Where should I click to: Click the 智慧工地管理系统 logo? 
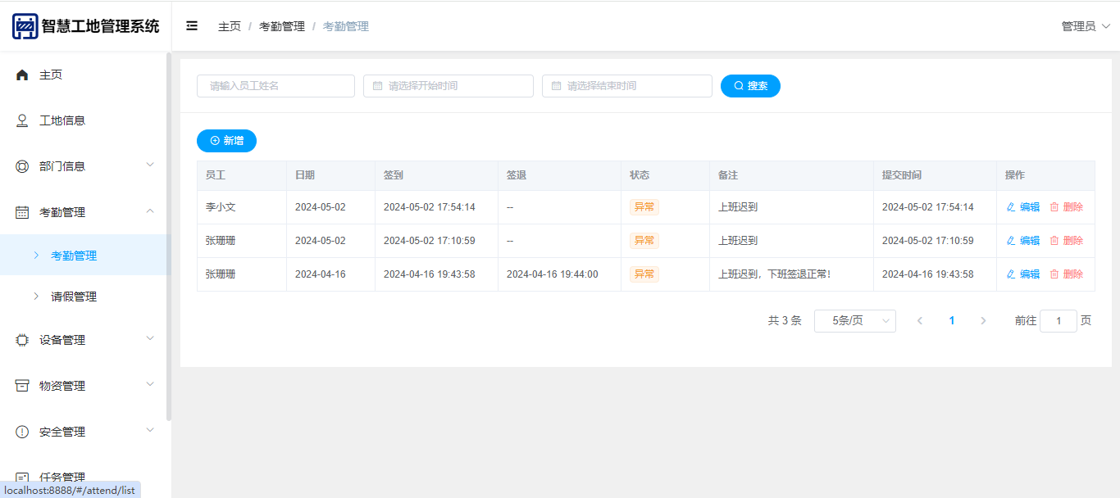pyautogui.click(x=25, y=26)
